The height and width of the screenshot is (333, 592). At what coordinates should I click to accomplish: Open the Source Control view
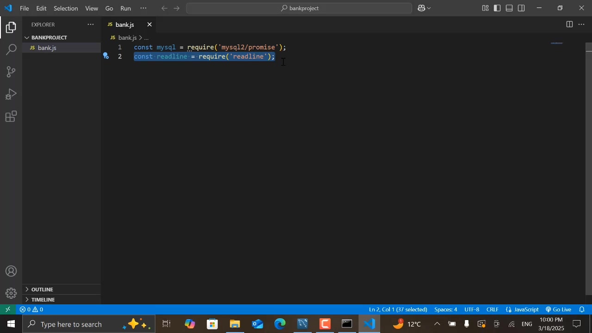click(x=11, y=72)
